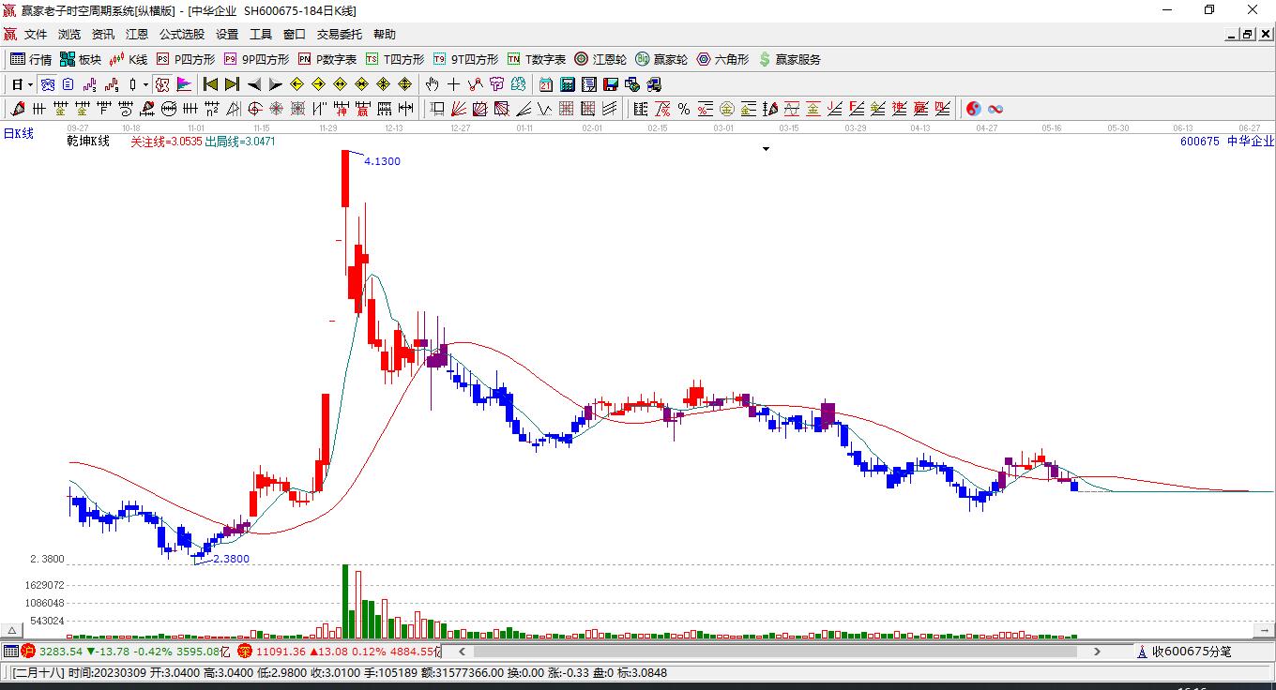The image size is (1276, 690).
Task: Open the calculator icon in toolbar
Action: (x=568, y=84)
